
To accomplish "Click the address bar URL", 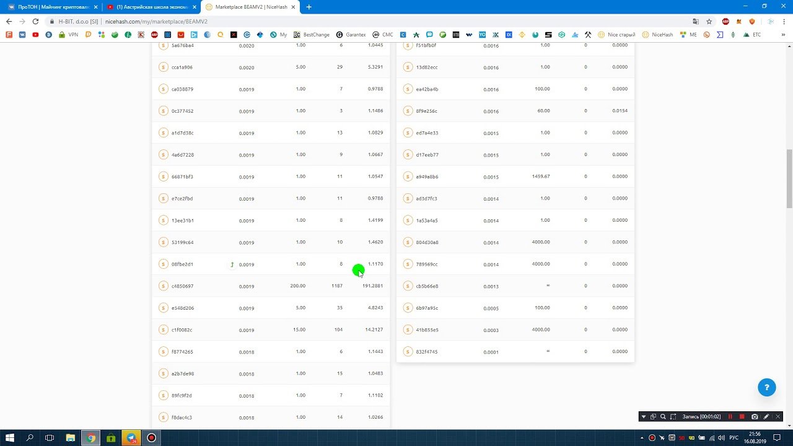I will tap(156, 21).
